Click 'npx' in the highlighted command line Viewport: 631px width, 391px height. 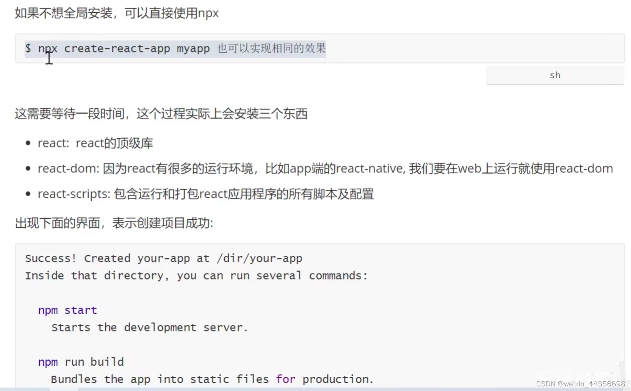(48, 48)
